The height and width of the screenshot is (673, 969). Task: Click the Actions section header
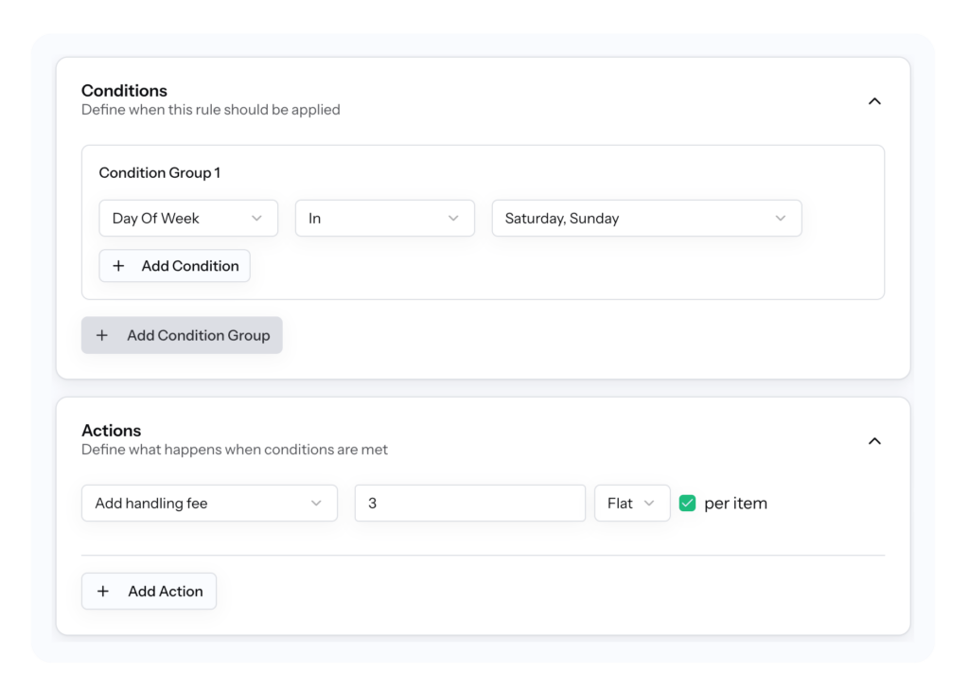tap(112, 430)
